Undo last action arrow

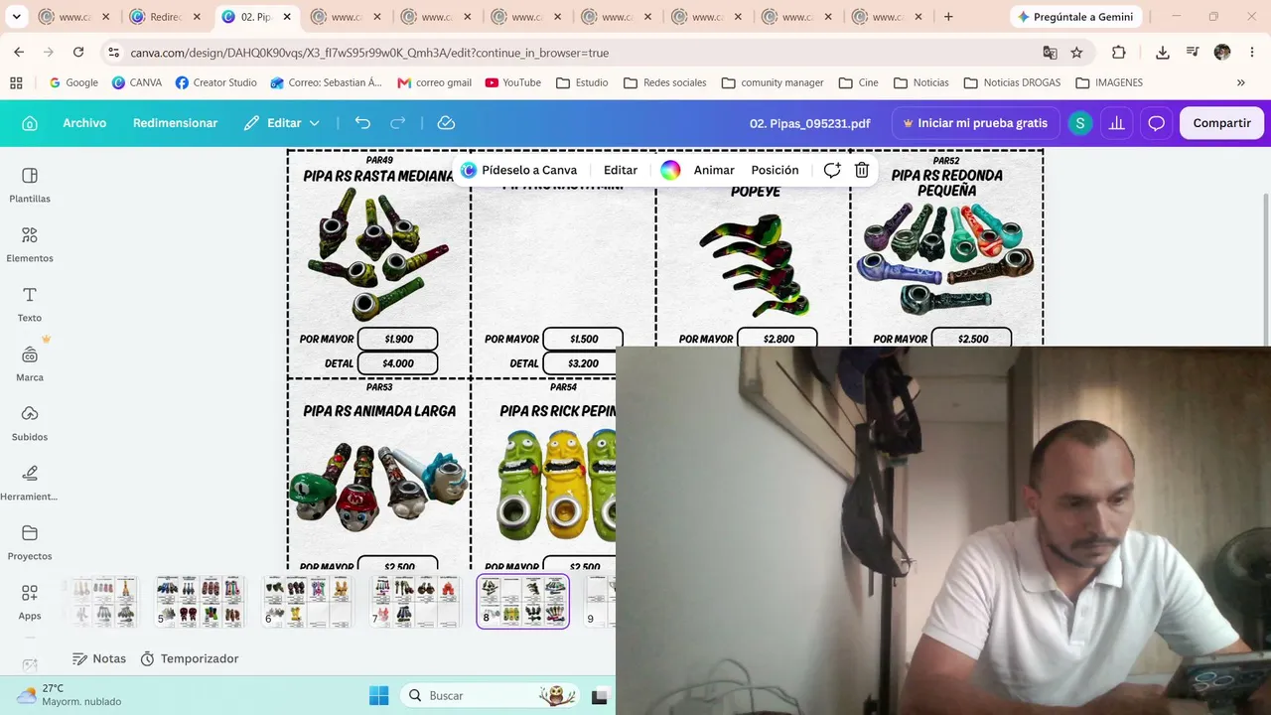362,123
